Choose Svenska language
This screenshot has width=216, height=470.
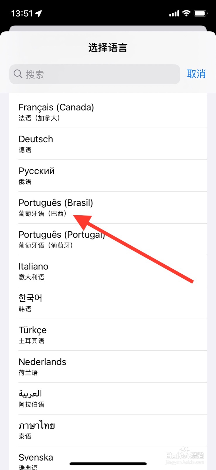108,458
